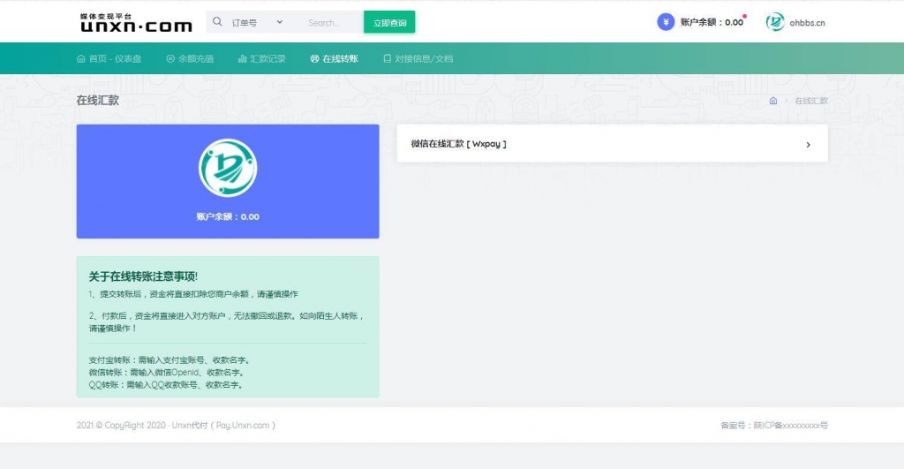This screenshot has height=469, width=904.
Task: Click the purple yen balance icon
Action: click(x=666, y=22)
